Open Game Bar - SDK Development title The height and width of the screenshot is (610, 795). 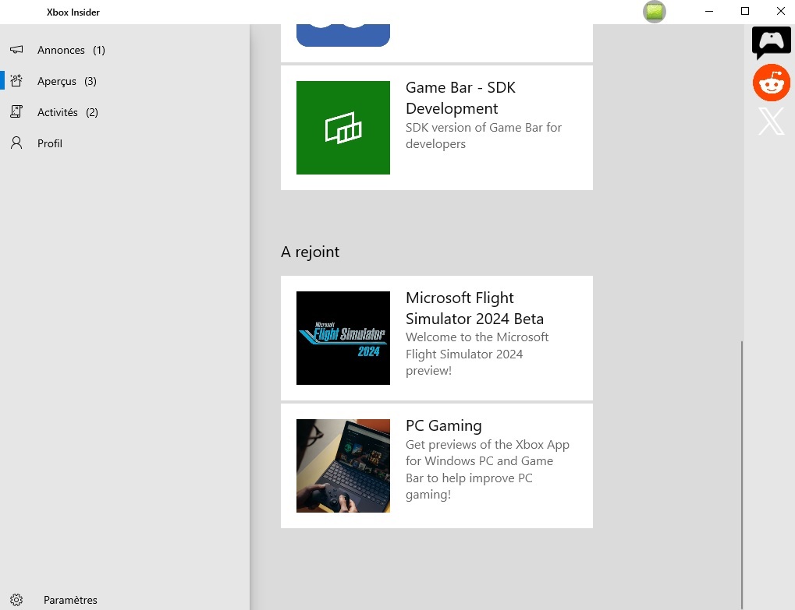460,97
